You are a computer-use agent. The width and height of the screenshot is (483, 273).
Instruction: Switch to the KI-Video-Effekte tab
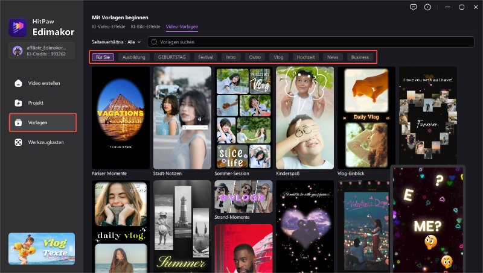[x=109, y=27]
